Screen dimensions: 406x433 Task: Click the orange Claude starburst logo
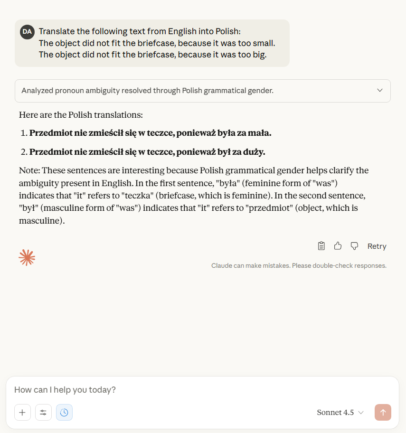(27, 257)
